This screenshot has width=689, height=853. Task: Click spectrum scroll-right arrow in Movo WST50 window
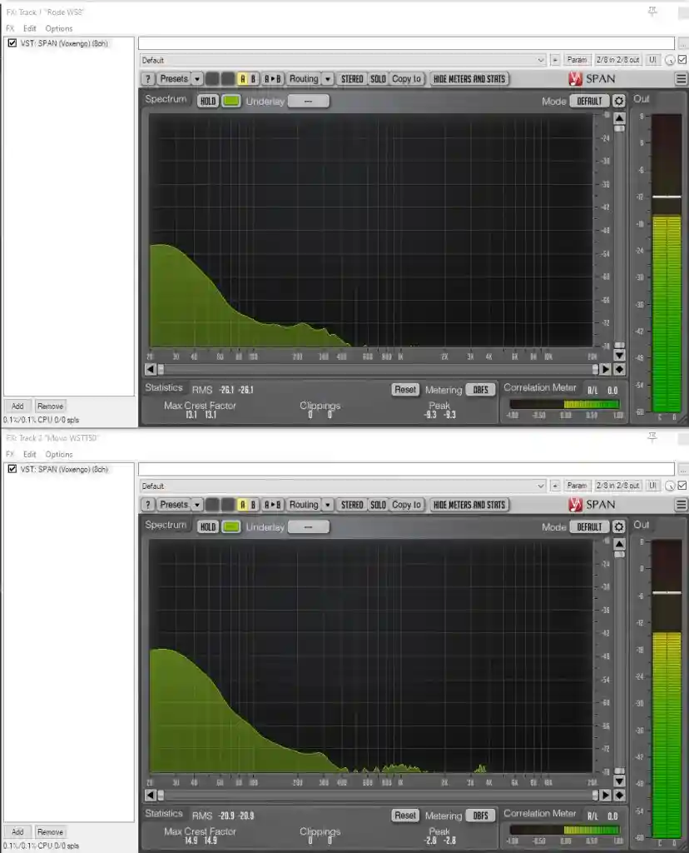[605, 796]
